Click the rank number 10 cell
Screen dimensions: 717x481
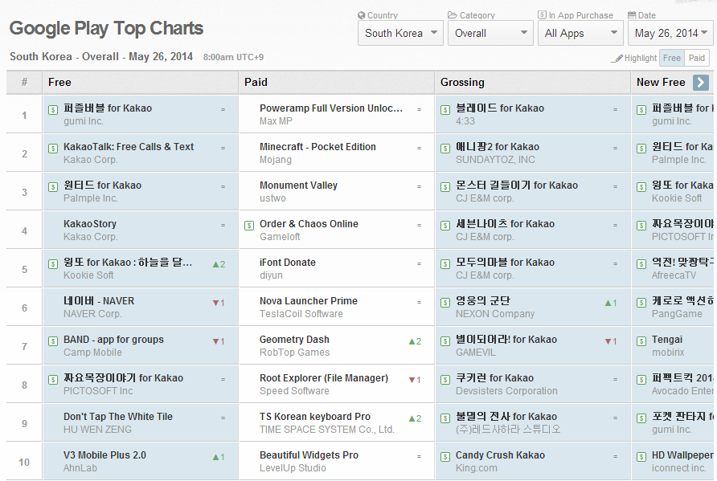[24, 462]
